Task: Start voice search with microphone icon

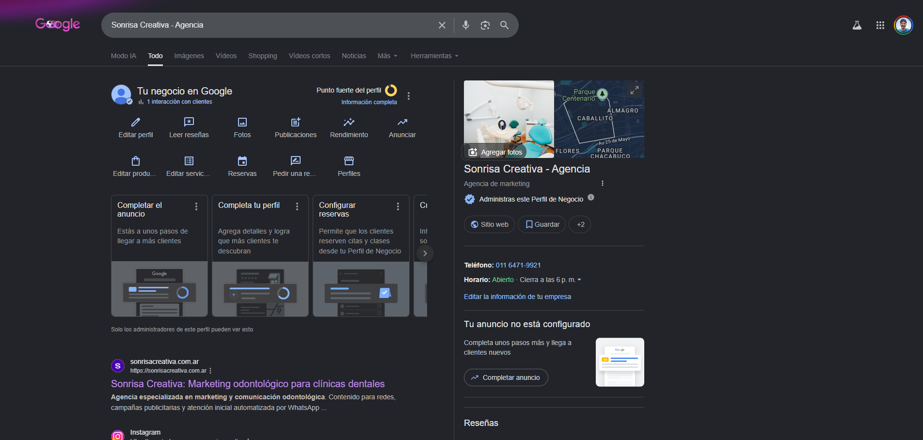Action: 465,25
